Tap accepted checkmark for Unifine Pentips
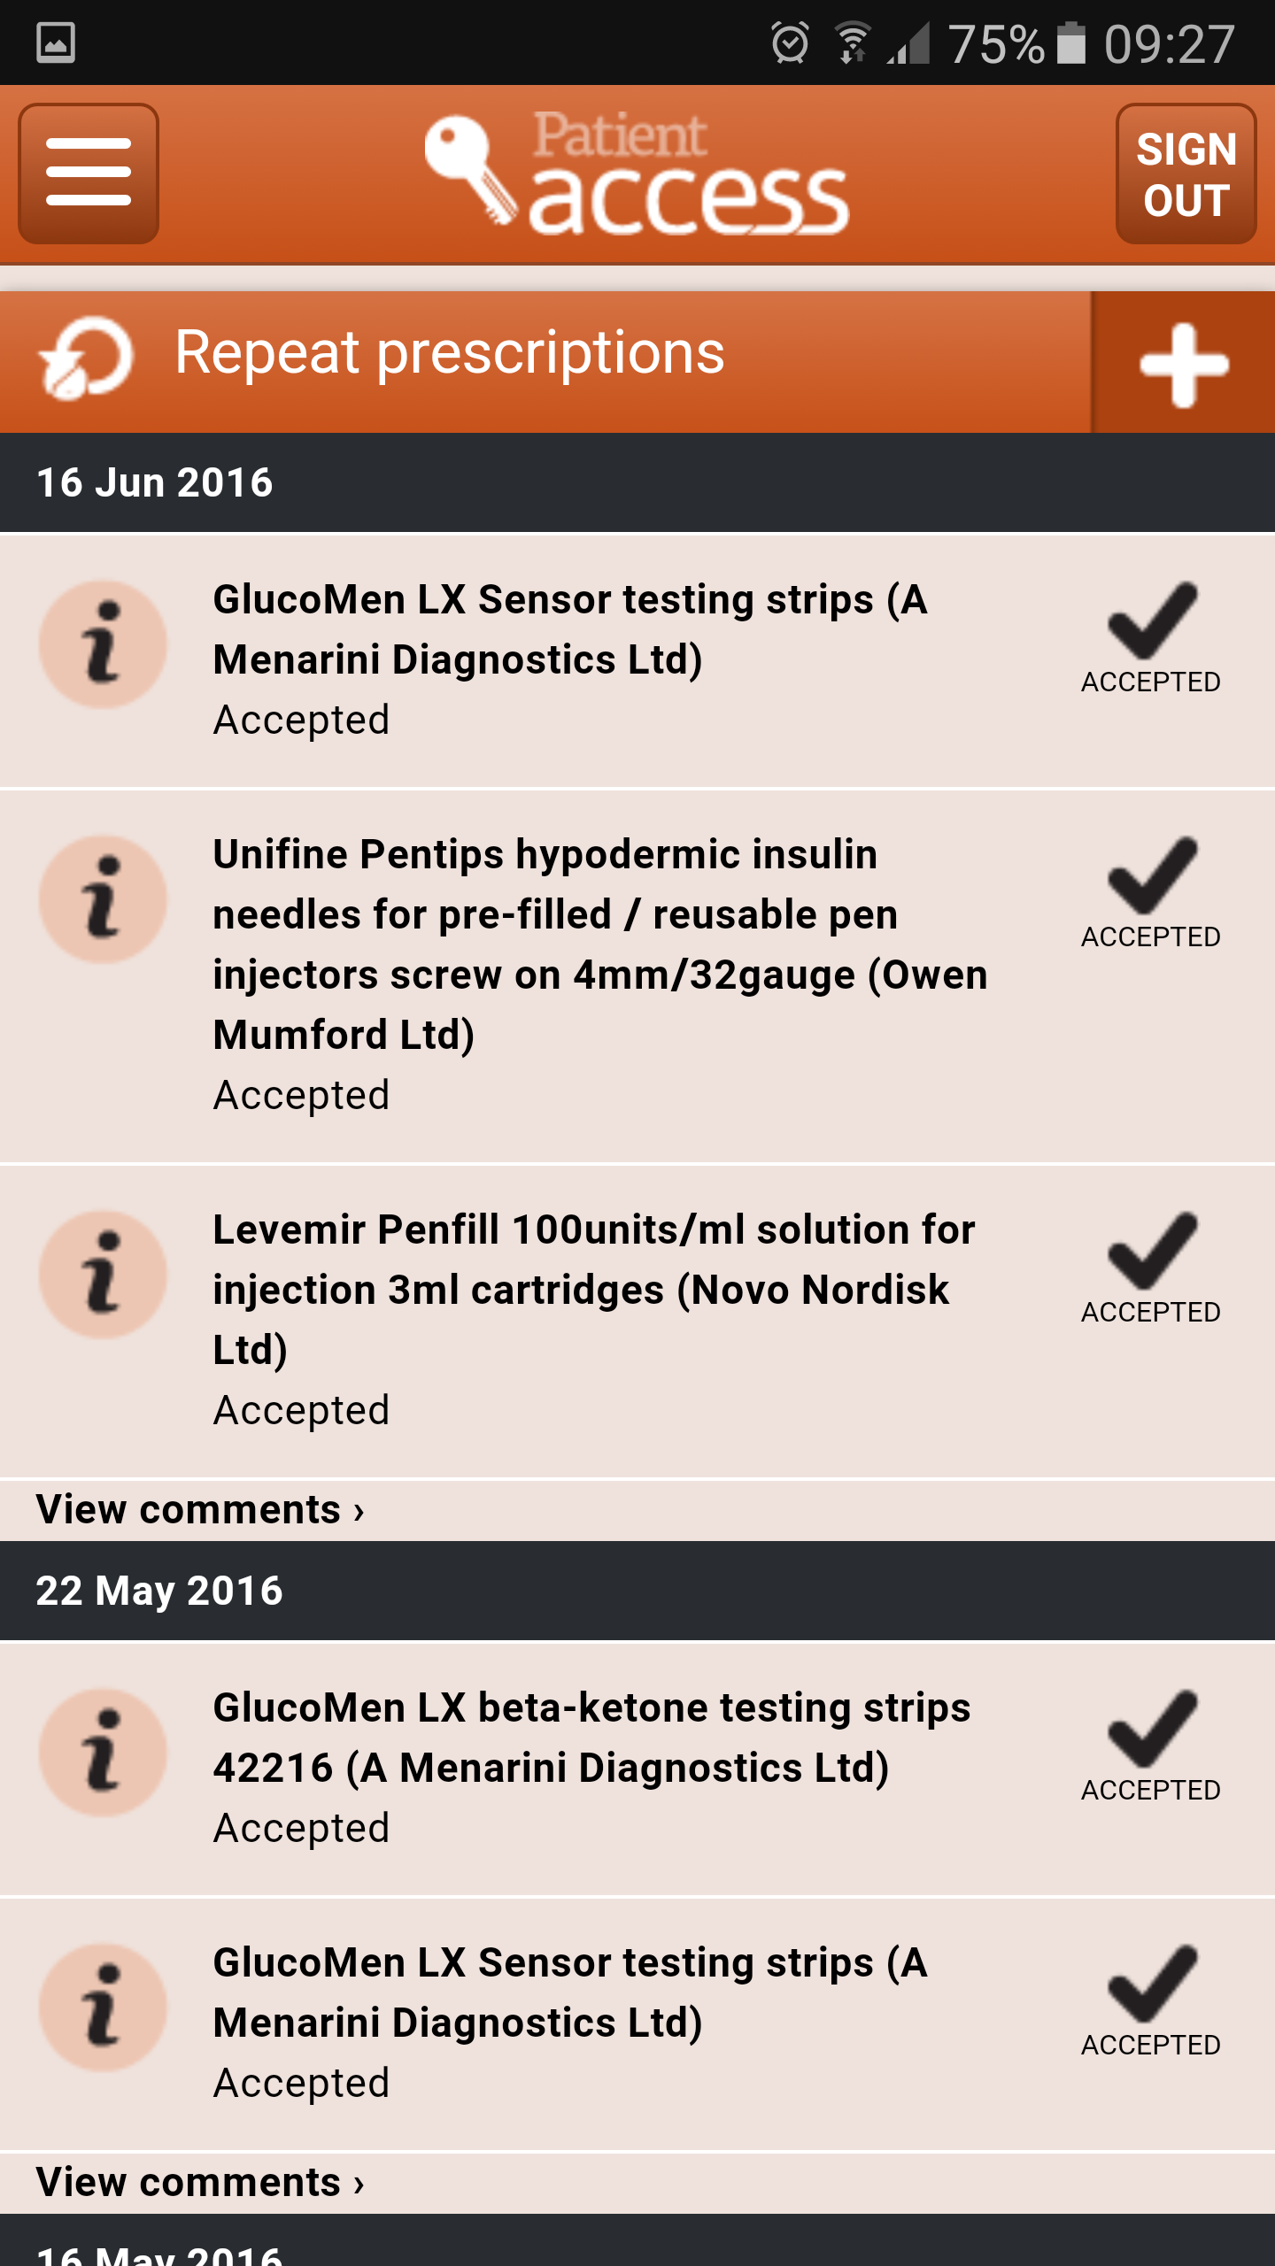1275x2266 pixels. tap(1151, 890)
